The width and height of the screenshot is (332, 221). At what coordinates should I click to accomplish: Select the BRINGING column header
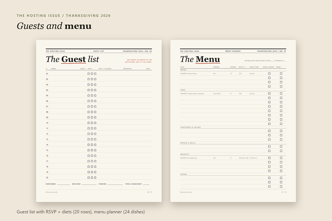tap(128, 69)
